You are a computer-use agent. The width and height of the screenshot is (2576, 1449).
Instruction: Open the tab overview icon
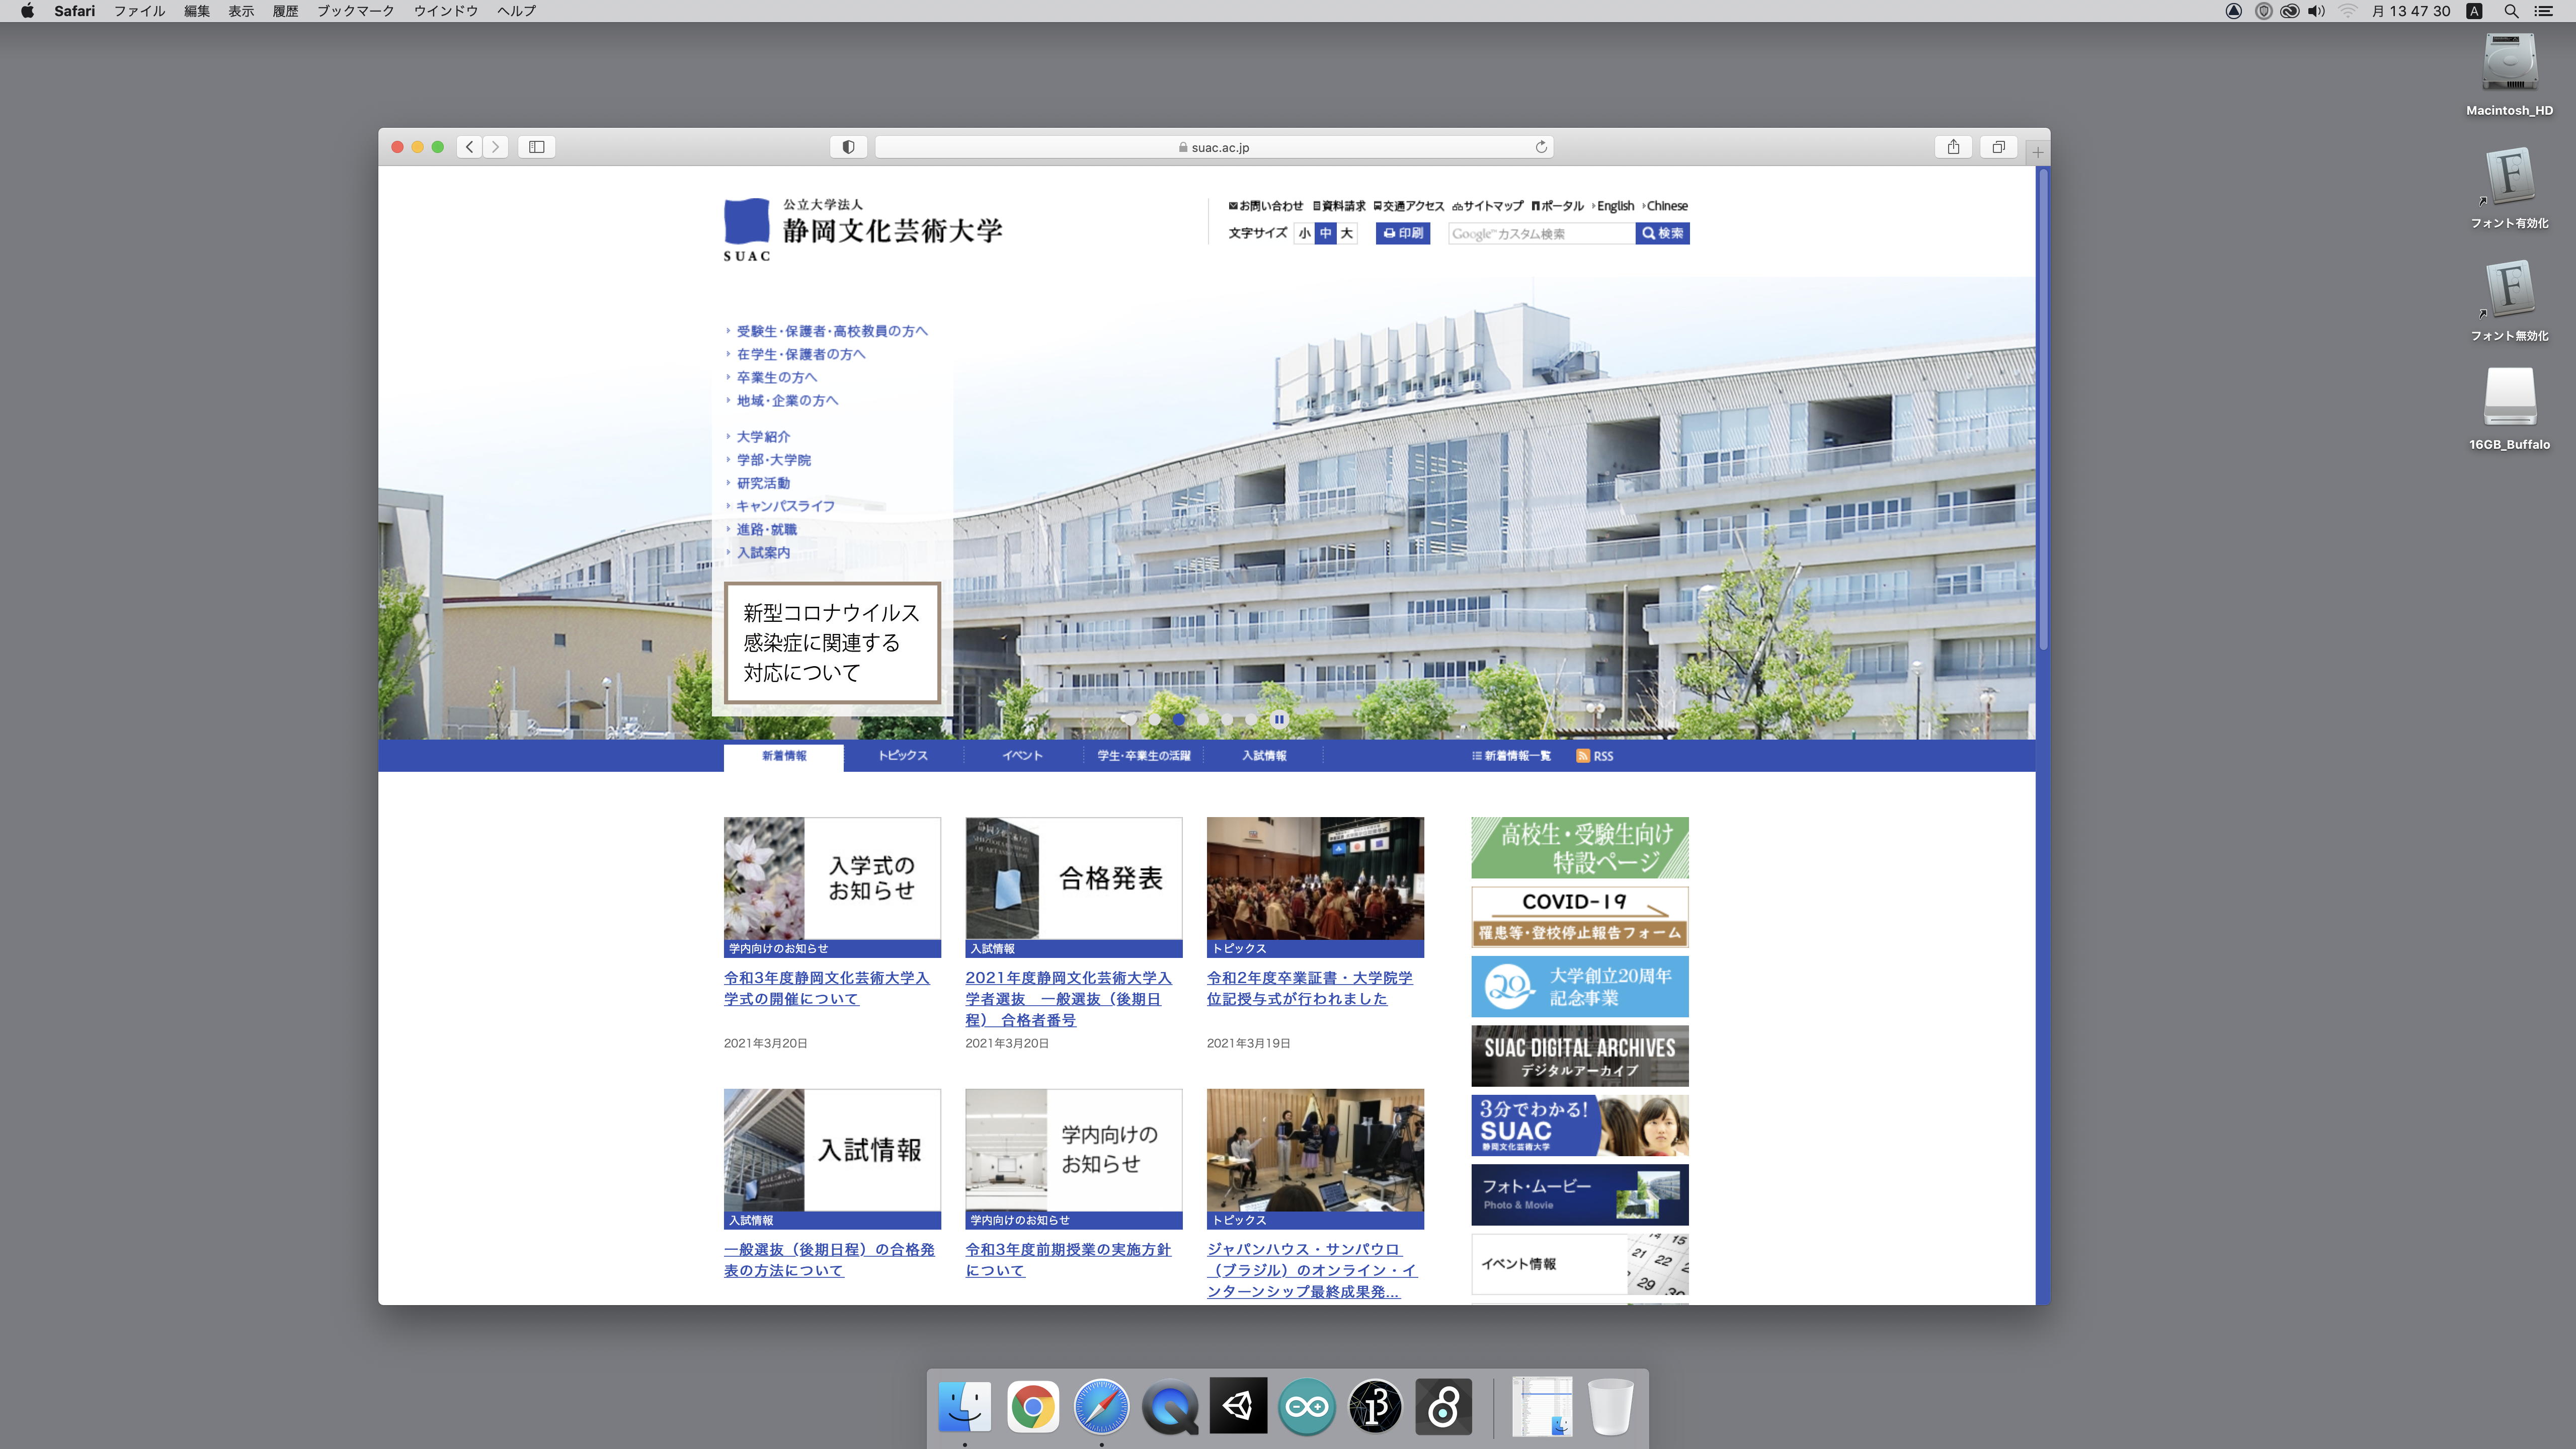[1998, 147]
